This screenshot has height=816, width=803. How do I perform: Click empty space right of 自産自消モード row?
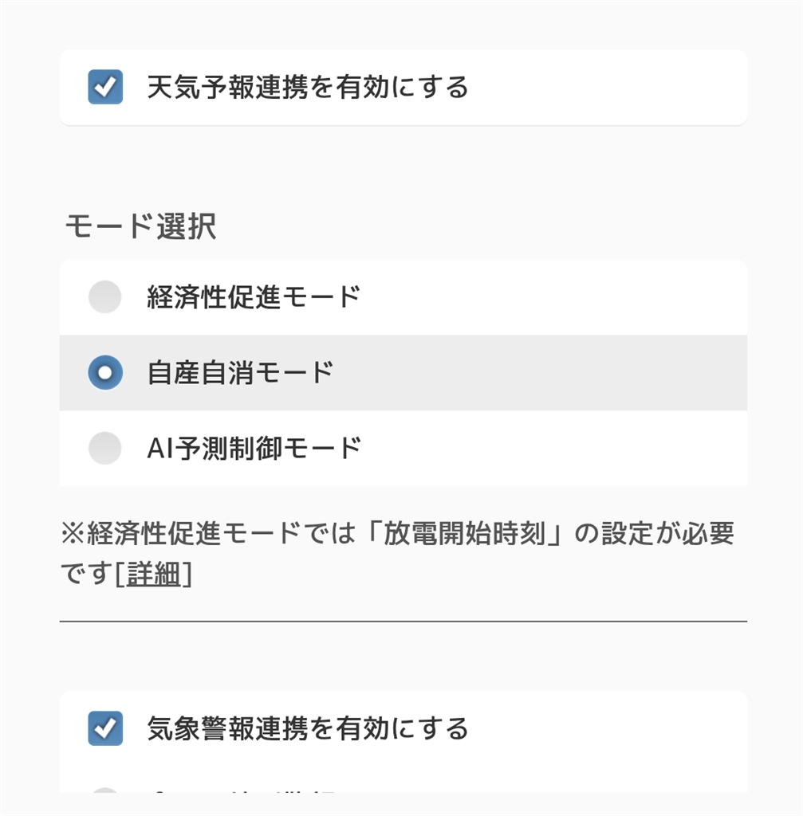click(558, 372)
